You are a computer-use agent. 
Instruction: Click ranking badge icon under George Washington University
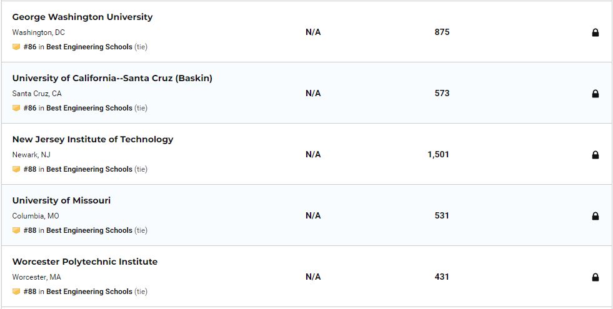coord(16,47)
